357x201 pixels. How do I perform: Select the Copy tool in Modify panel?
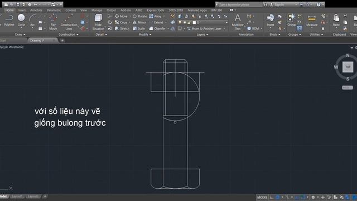121,22
